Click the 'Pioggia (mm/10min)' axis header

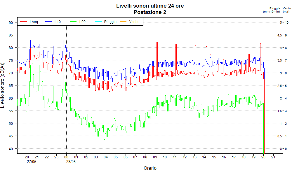[272, 10]
